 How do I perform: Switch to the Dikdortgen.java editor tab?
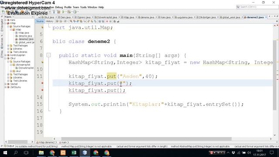[x=207, y=17]
